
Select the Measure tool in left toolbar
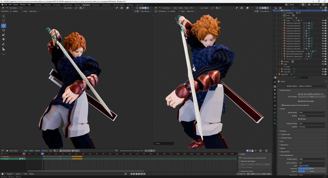4,49
